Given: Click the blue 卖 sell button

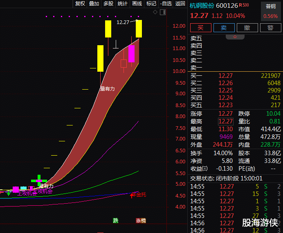Looking at the screenshot, I should tap(224, 28).
